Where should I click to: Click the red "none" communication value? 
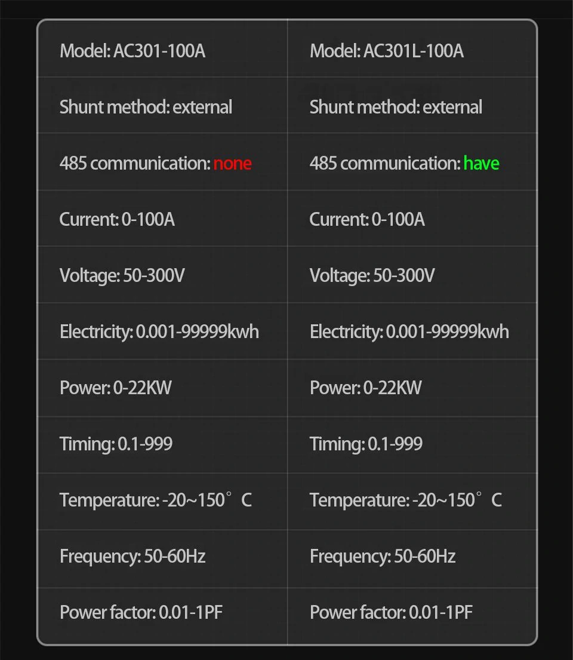pyautogui.click(x=232, y=164)
